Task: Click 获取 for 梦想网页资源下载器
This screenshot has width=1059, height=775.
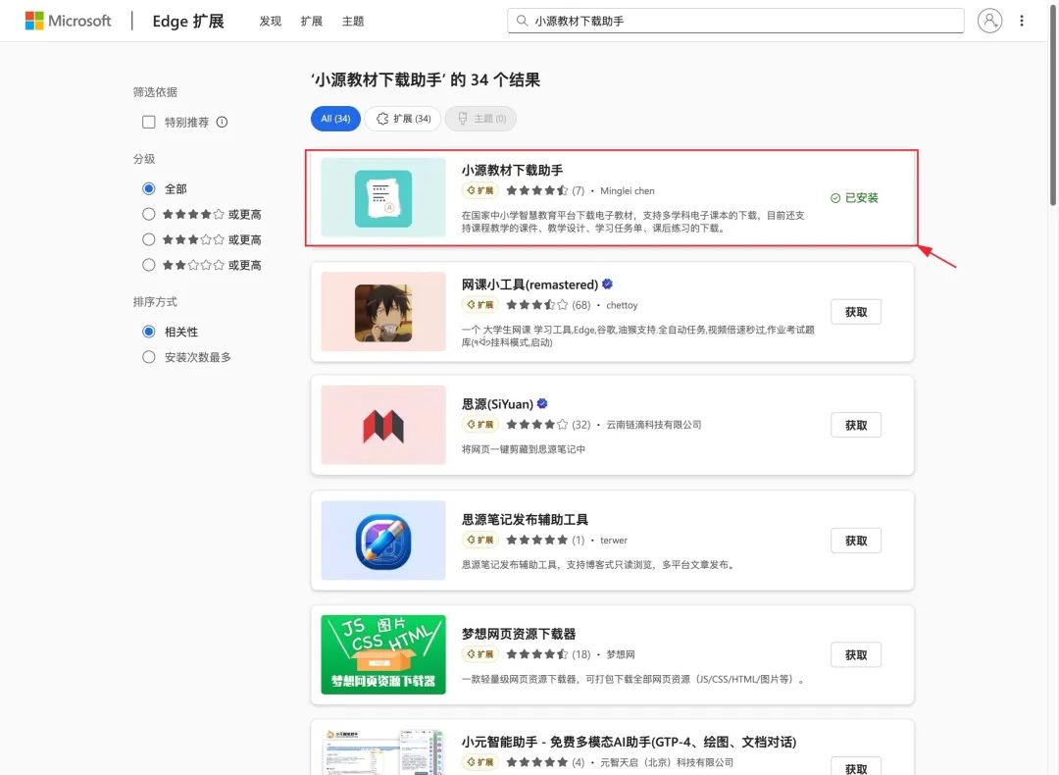Action: tap(856, 655)
